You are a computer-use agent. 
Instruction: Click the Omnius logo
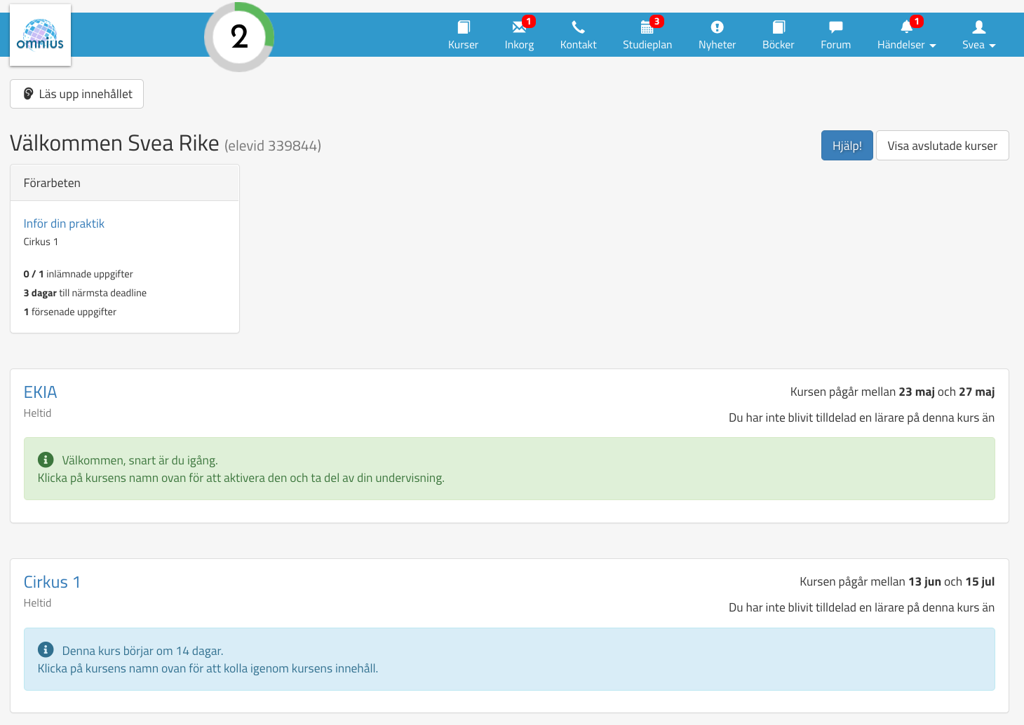click(40, 35)
